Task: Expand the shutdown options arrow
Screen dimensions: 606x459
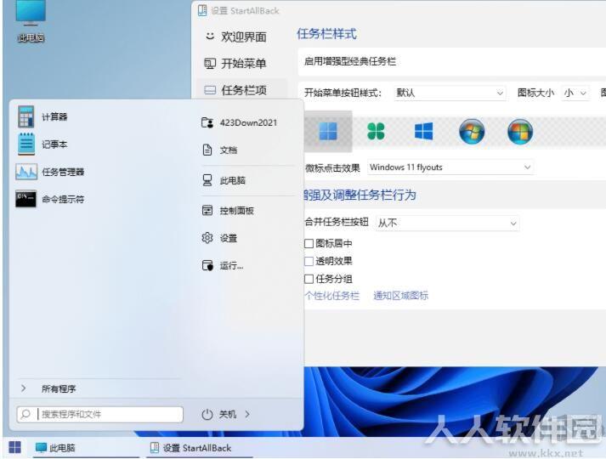Action: [247, 414]
